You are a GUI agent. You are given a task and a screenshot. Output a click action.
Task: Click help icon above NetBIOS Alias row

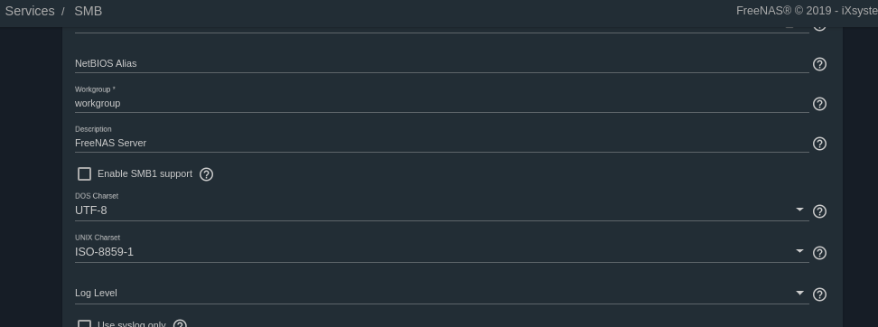click(x=819, y=27)
